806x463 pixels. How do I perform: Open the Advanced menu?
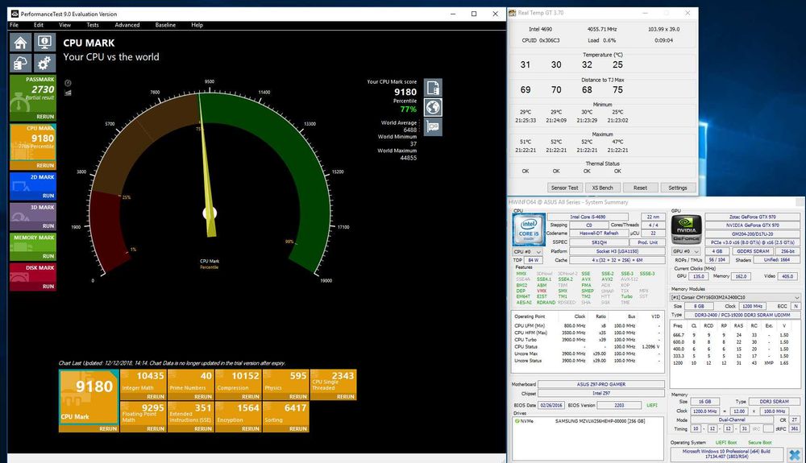tap(127, 25)
